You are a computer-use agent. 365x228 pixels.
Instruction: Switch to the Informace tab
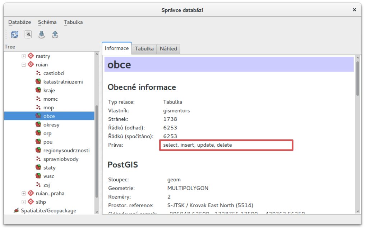pyautogui.click(x=117, y=48)
